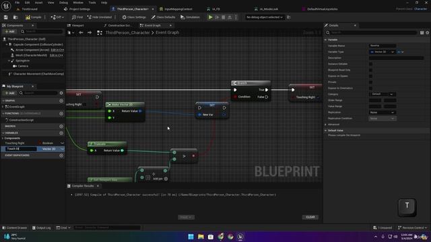The height and width of the screenshot is (242, 431).
Task: Open My Blueprint settings gear
Action: click(x=61, y=93)
